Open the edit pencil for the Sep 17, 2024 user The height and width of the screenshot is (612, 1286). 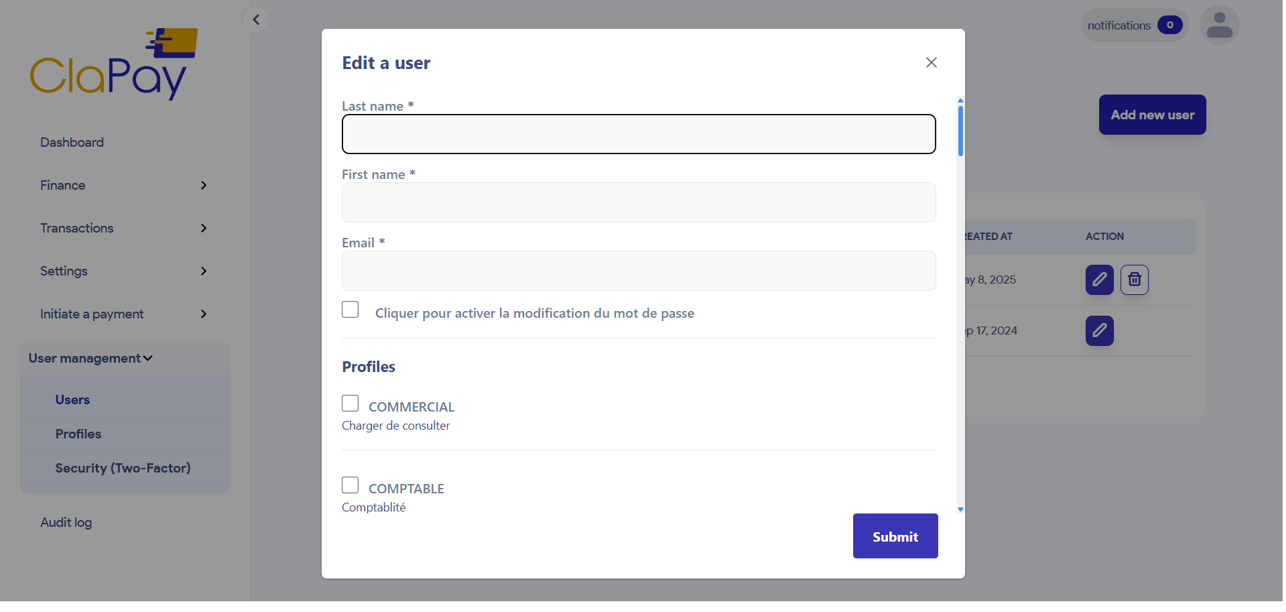pos(1098,330)
